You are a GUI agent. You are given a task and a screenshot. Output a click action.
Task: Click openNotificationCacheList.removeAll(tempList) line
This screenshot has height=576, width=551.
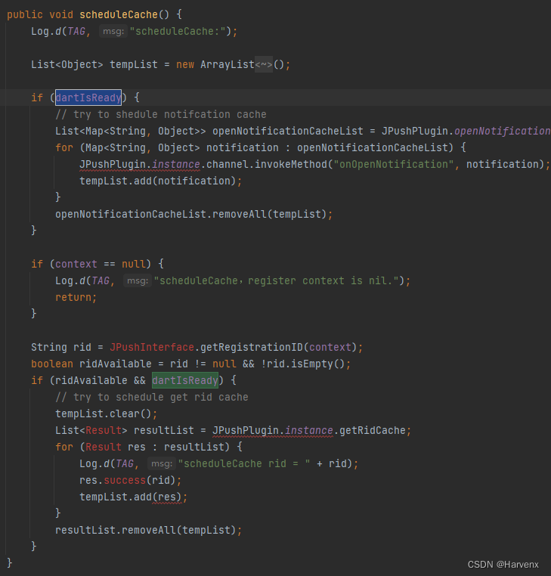194,214
